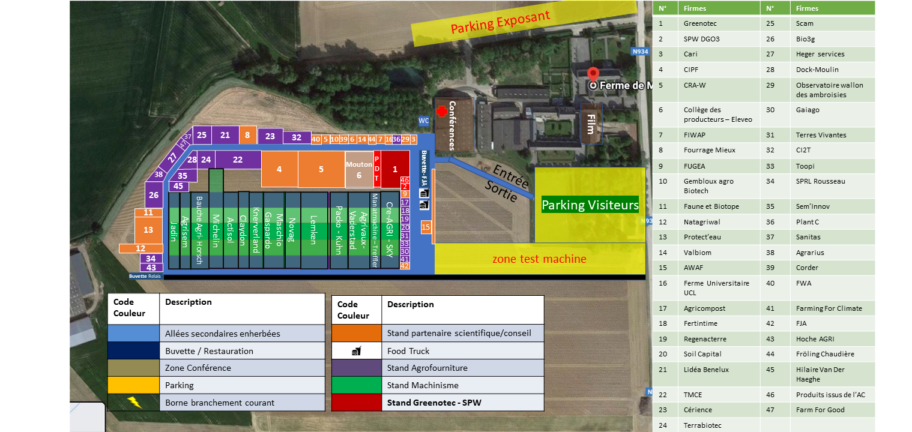The width and height of the screenshot is (912, 432).
Task: Click the orange partenaire scientifique swatch
Action: 357,333
